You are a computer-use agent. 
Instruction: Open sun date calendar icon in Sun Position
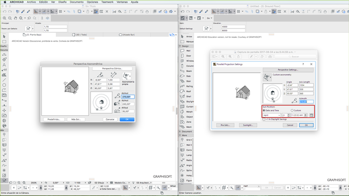[x=312, y=115]
